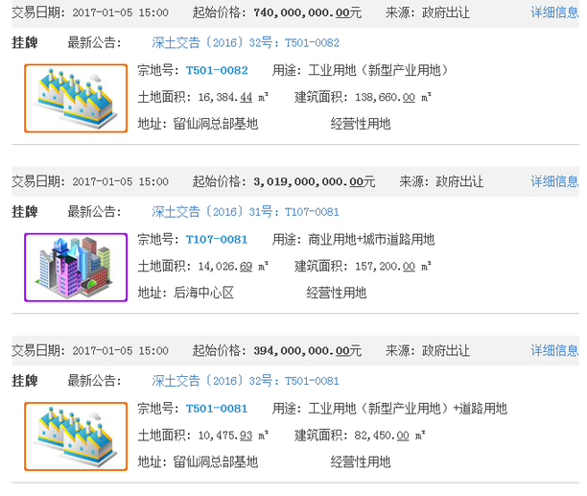Screen dimensions: 587x496
Task: Open 详细信息 for the 394,000,000 yuan listing
Action: 554,351
